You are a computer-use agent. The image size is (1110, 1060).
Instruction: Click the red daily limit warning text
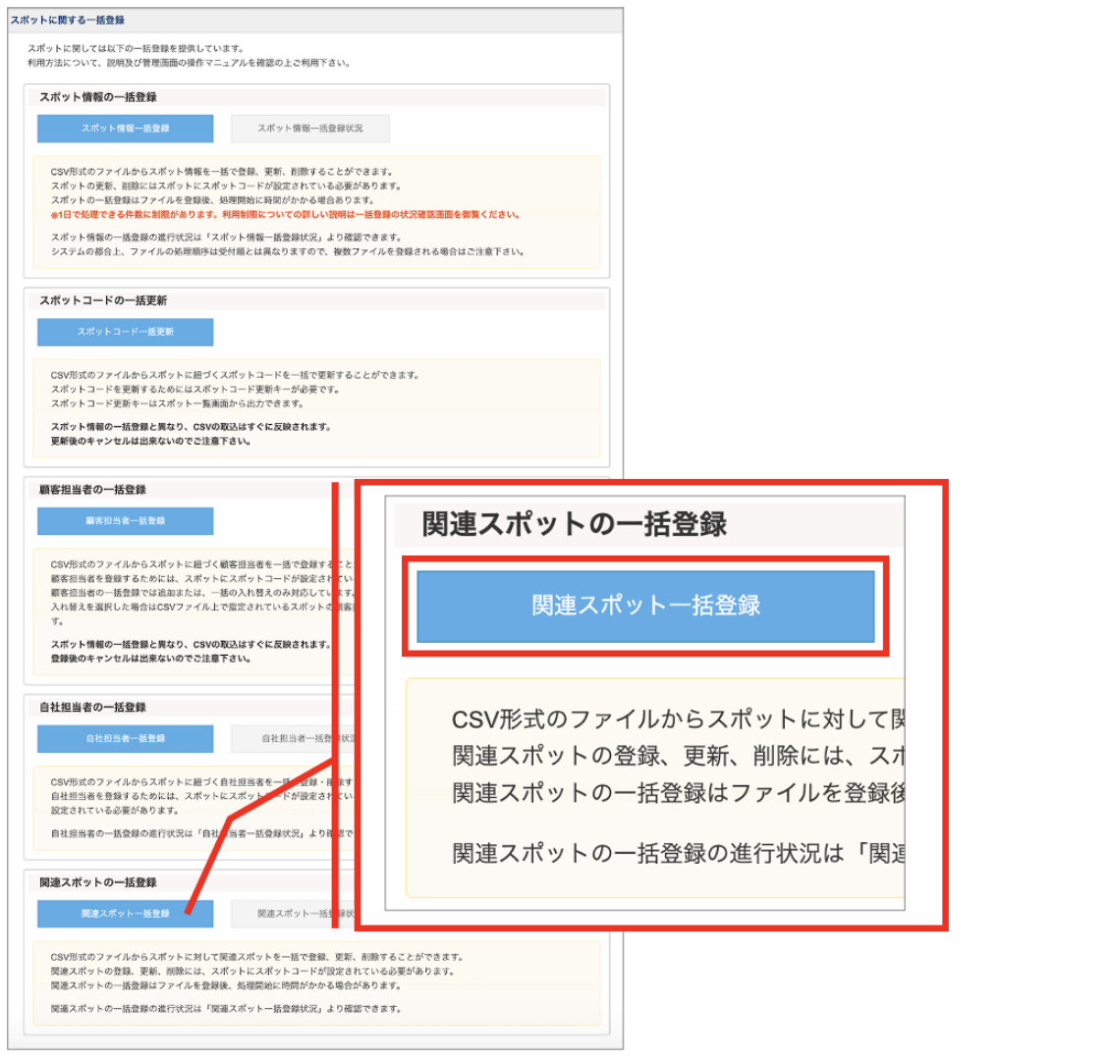286,214
